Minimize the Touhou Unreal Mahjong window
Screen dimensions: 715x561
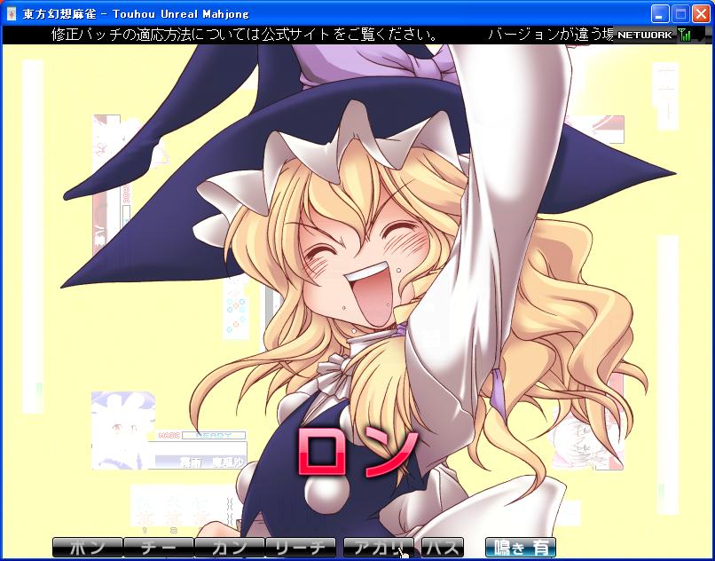(659, 14)
